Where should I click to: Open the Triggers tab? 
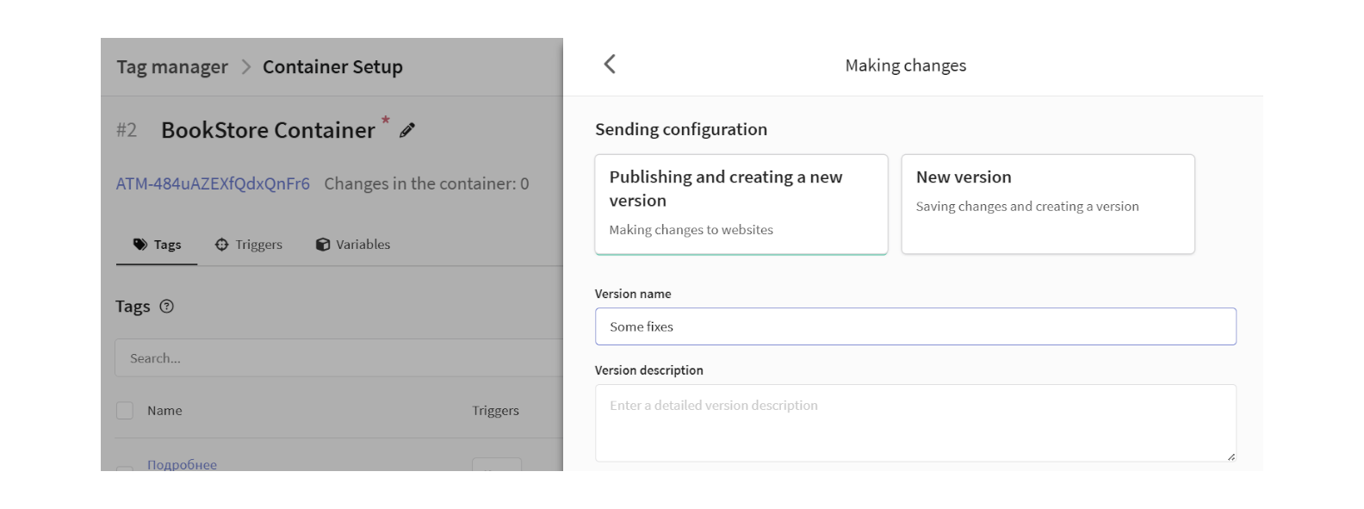(249, 245)
